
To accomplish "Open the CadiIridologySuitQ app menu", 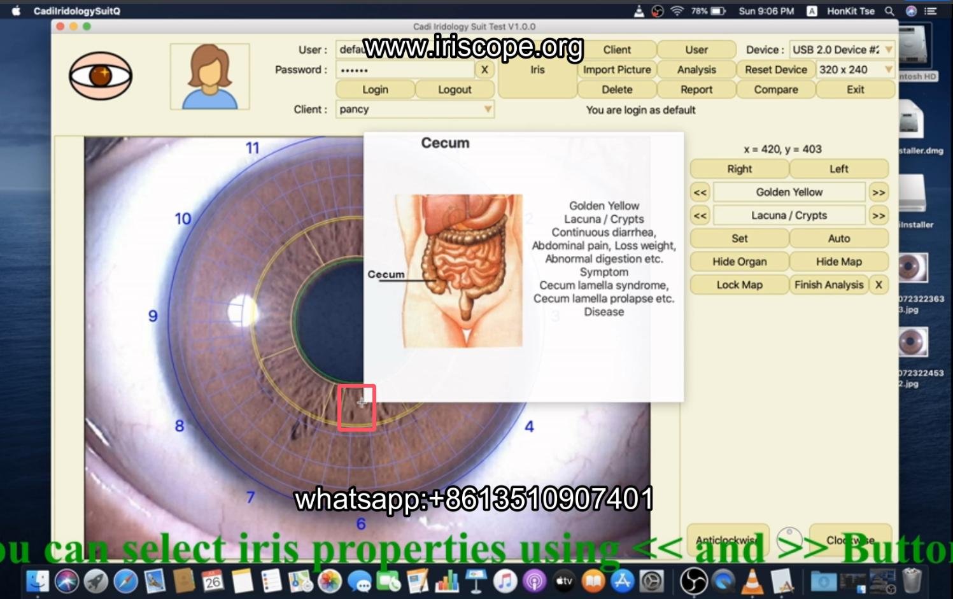I will coord(76,11).
